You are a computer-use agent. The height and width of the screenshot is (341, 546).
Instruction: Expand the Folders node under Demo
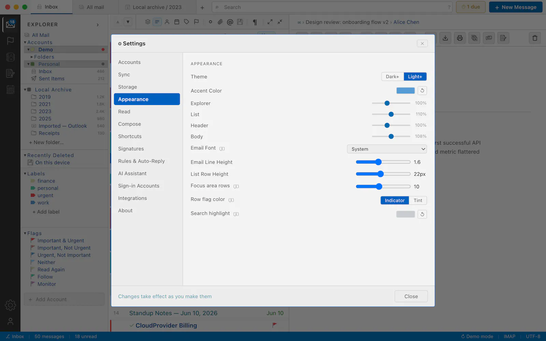click(x=32, y=57)
